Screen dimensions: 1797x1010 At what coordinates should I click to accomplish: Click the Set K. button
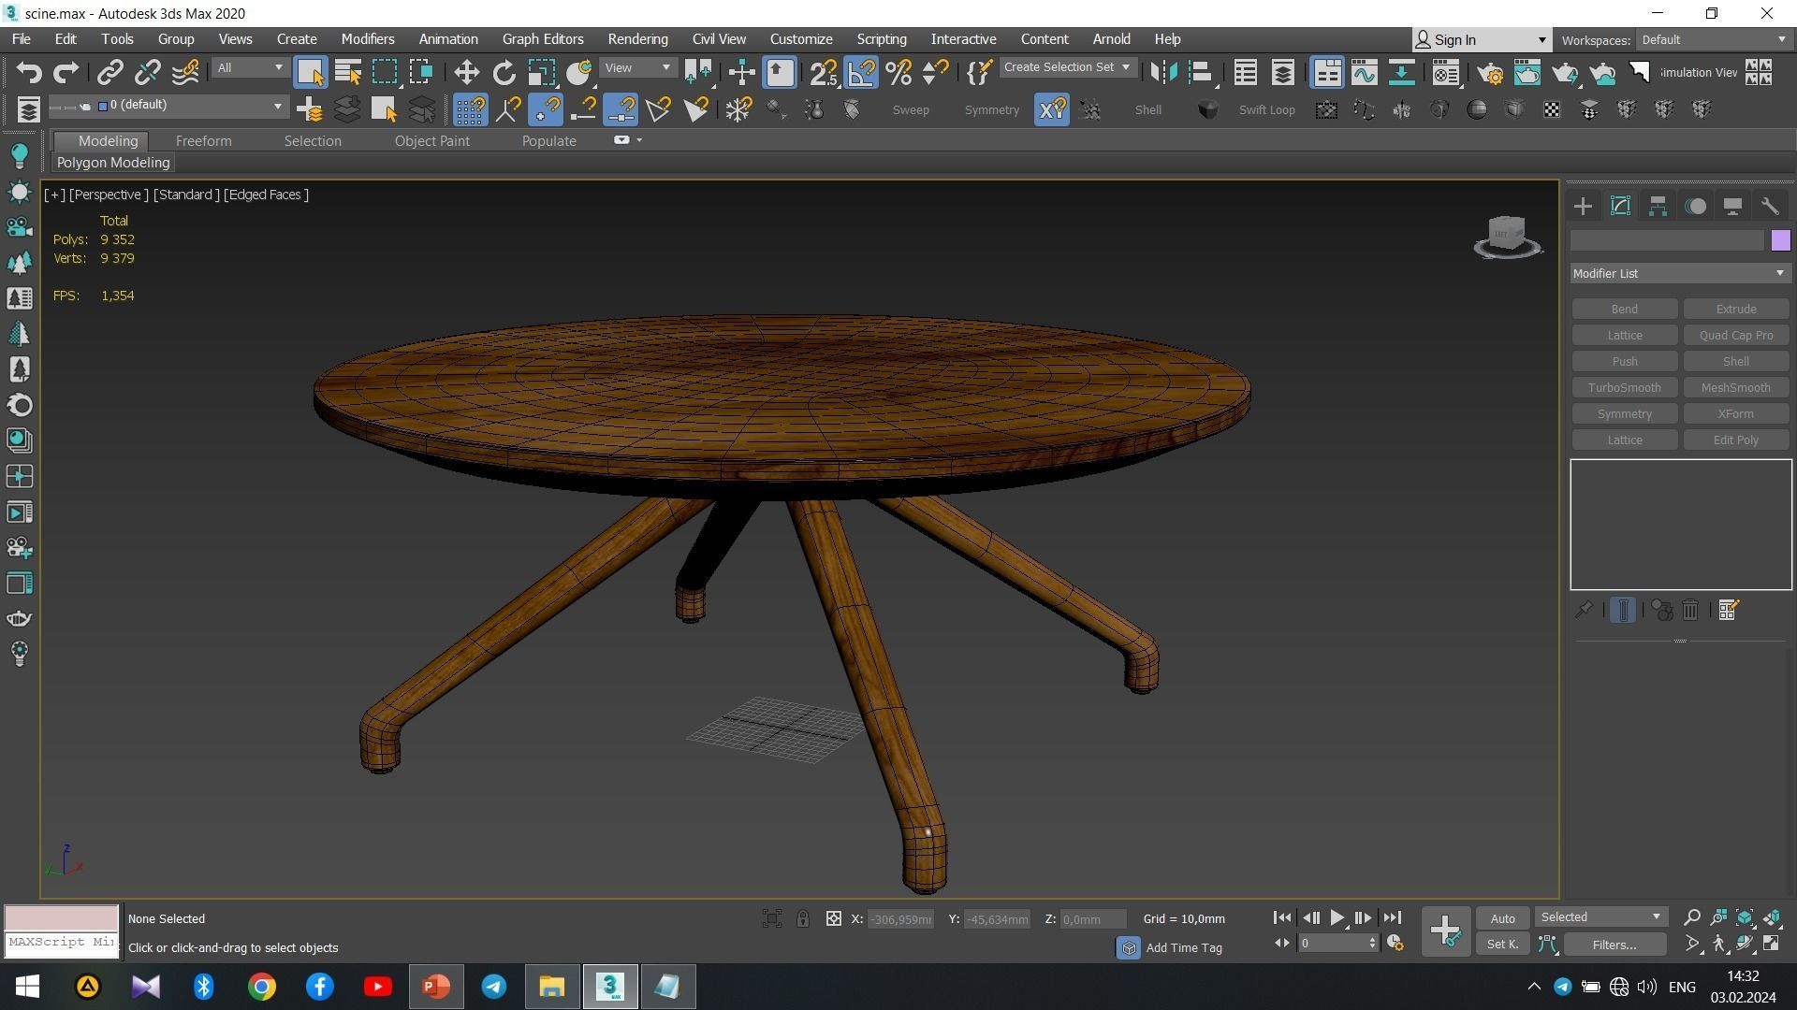click(1502, 945)
